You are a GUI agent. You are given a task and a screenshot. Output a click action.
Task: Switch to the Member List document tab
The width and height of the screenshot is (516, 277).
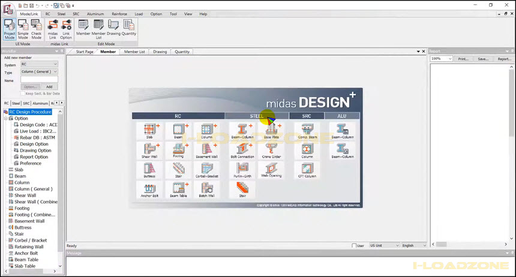(x=134, y=52)
